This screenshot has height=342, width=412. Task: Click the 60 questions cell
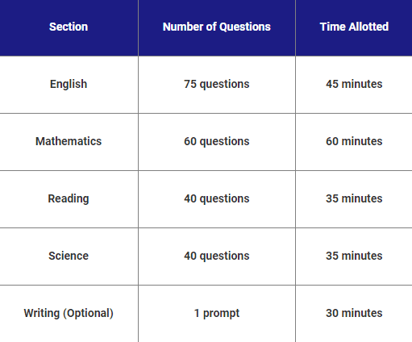click(x=217, y=141)
